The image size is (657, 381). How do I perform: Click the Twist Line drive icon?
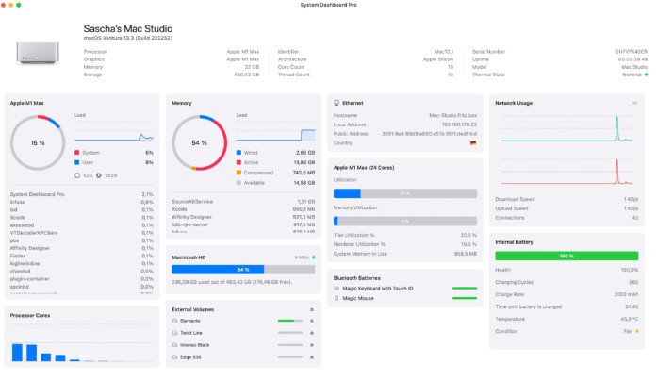174,333
